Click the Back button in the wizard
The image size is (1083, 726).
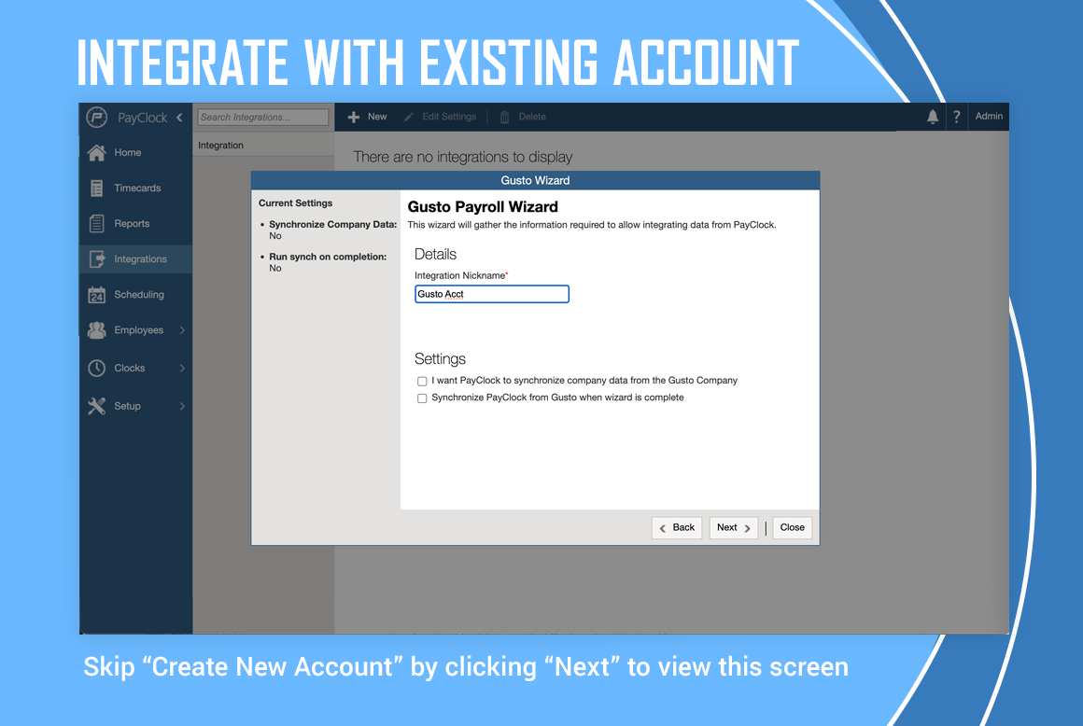[677, 527]
